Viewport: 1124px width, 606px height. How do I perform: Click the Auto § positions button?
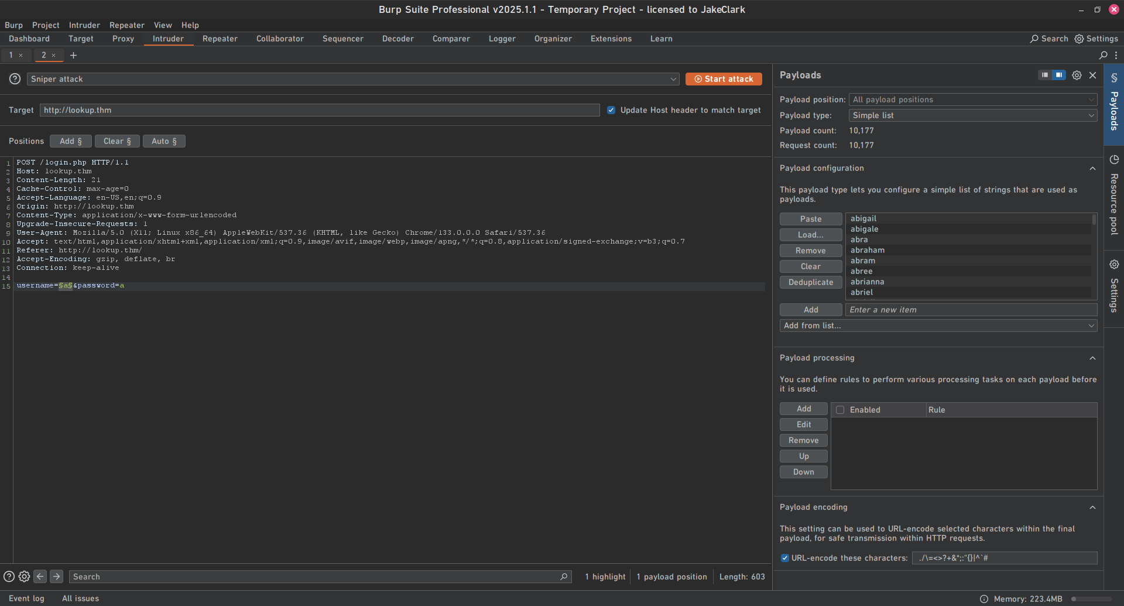[164, 141]
